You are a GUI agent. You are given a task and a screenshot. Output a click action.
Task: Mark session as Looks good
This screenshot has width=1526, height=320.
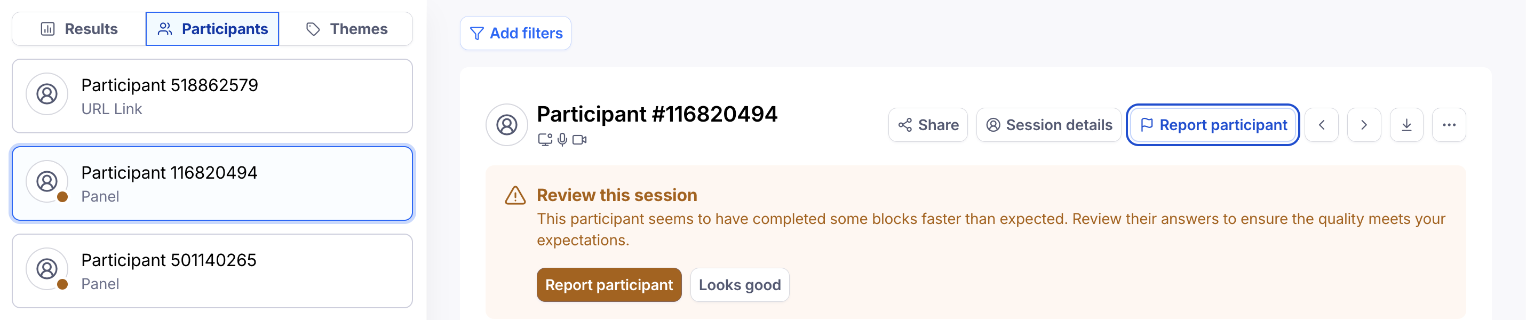[x=740, y=285]
